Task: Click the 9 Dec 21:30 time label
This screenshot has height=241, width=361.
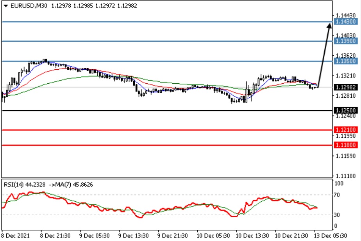Action: tap(172, 236)
